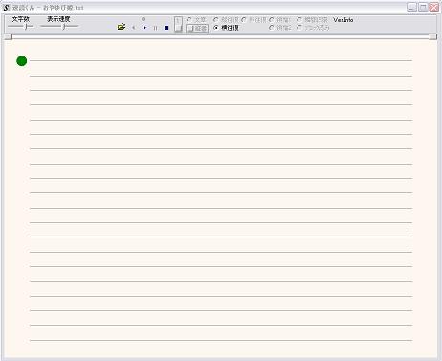Select the 視野2 radio button
442x361 pixels.
tap(280, 28)
